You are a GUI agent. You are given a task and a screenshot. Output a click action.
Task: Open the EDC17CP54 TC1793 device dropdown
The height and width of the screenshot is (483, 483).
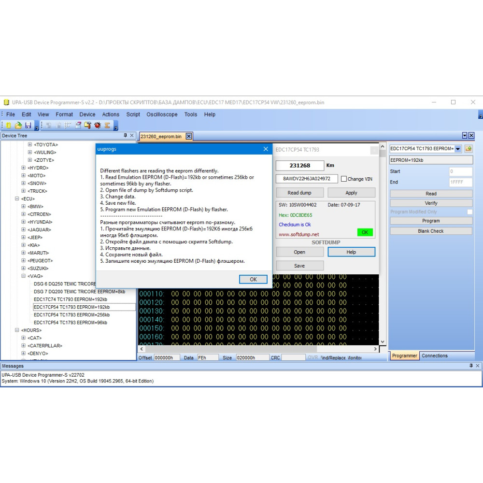458,149
